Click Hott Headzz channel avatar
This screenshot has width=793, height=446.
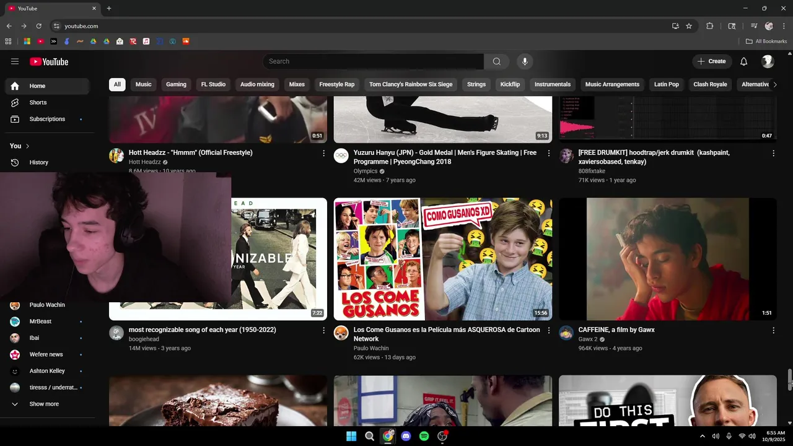(116, 155)
